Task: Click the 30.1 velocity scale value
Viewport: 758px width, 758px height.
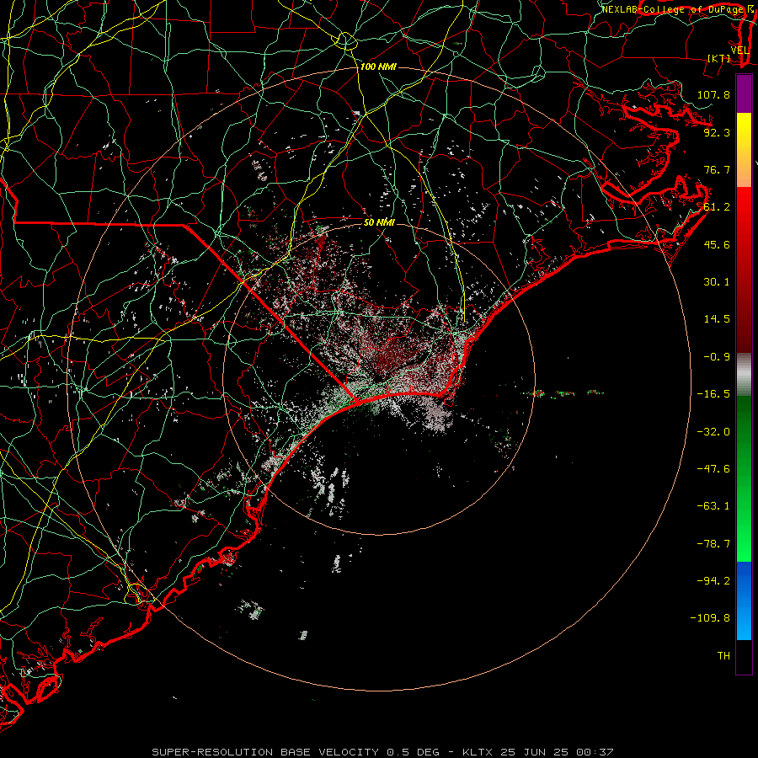Action: coord(717,282)
